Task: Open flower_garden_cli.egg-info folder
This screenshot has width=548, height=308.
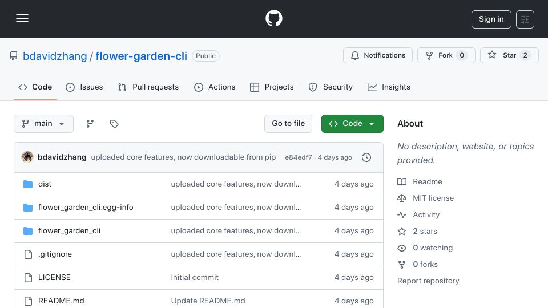Action: (x=86, y=208)
